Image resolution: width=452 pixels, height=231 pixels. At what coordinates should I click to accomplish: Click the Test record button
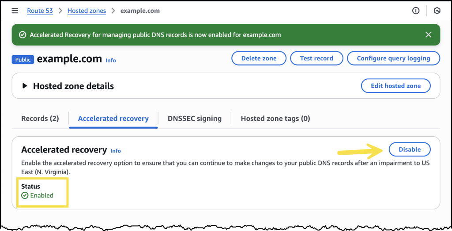click(x=316, y=58)
